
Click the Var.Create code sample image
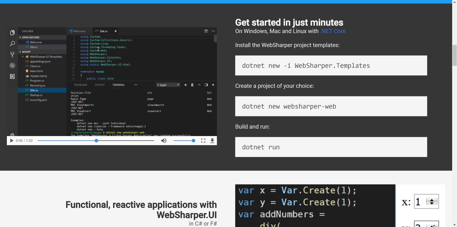(315, 206)
